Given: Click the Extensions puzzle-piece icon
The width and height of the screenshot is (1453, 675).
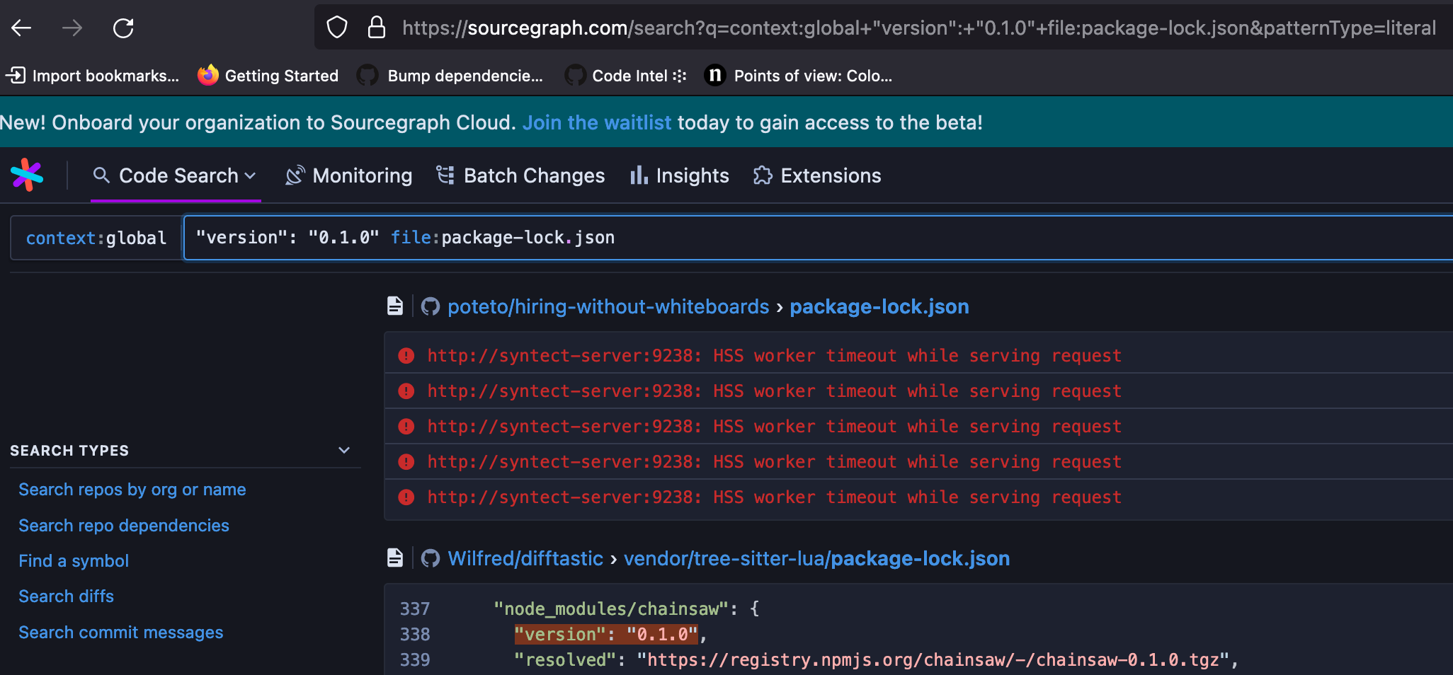Looking at the screenshot, I should [x=763, y=175].
